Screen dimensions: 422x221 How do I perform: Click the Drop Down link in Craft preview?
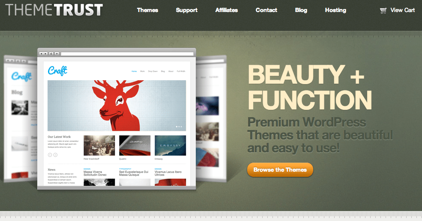pyautogui.click(x=153, y=71)
